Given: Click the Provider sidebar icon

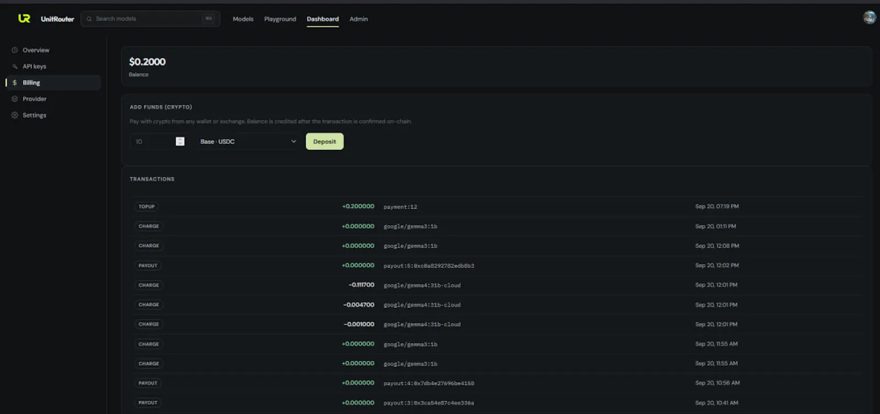Looking at the screenshot, I should pyautogui.click(x=15, y=99).
